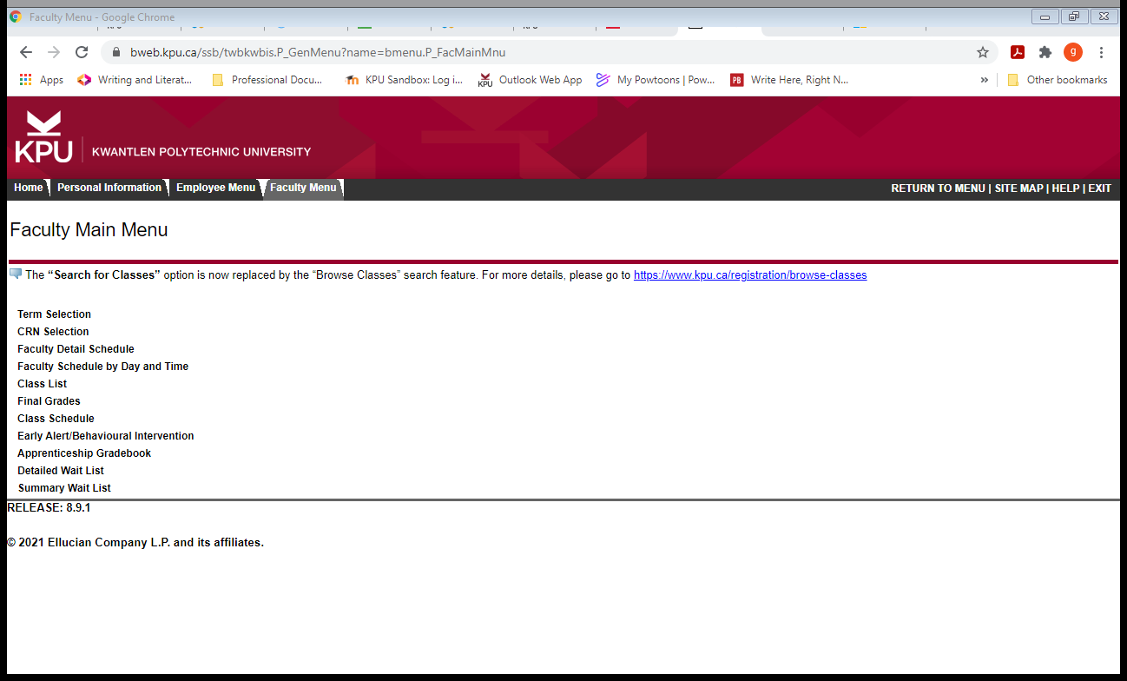The width and height of the screenshot is (1127, 681).
Task: Open the Adobe Acrobat extension icon
Action: [1017, 52]
